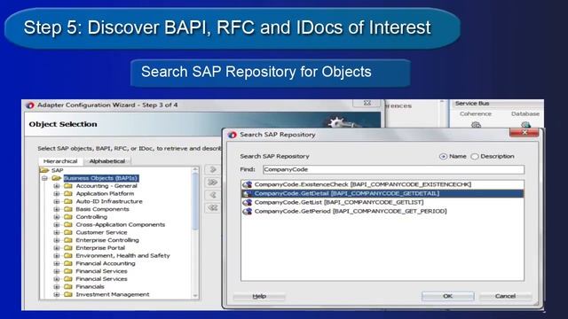
Task: Click the BAPI icon beside CompanyCode.GetPeriod
Action: pos(248,211)
